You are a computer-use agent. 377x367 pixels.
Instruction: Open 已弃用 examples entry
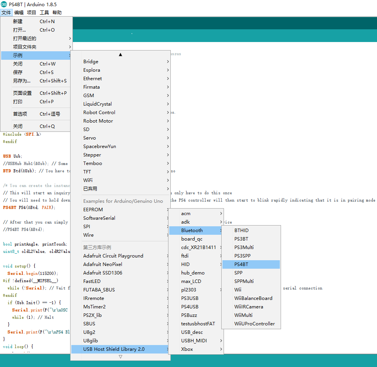click(120, 189)
